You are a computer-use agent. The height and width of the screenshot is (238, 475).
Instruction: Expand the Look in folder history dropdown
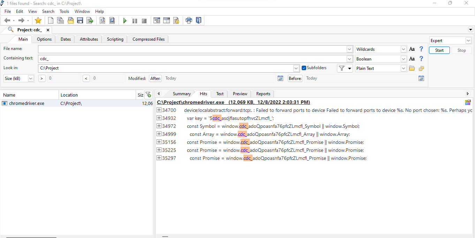coord(296,68)
